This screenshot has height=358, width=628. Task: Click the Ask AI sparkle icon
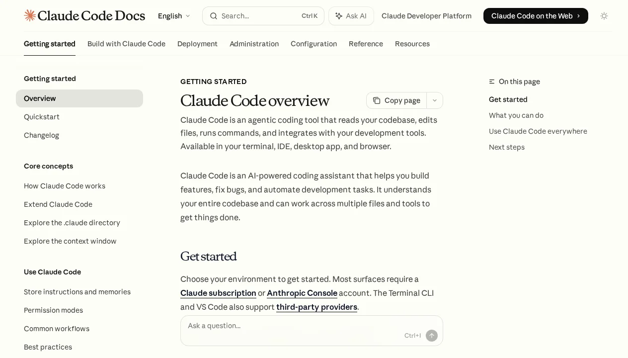(338, 16)
